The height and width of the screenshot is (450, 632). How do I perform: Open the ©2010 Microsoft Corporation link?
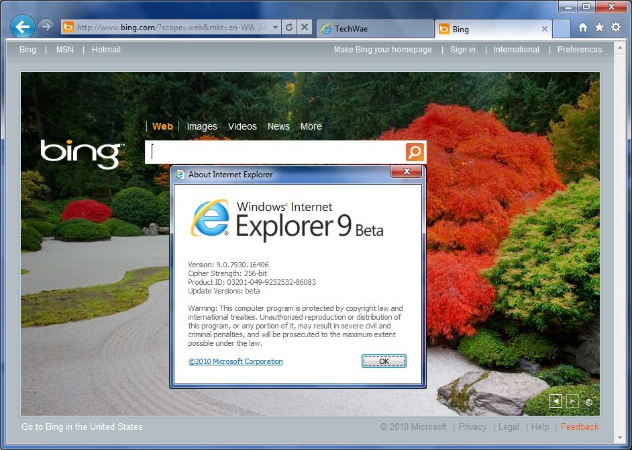235,361
